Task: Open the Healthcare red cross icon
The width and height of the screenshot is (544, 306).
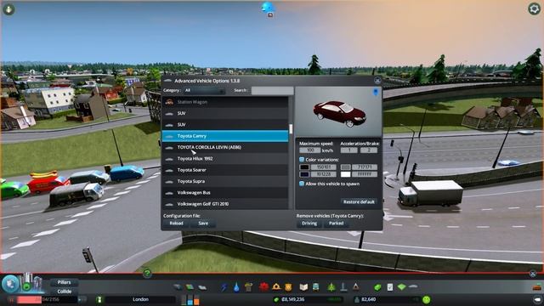Action: pyautogui.click(x=264, y=287)
